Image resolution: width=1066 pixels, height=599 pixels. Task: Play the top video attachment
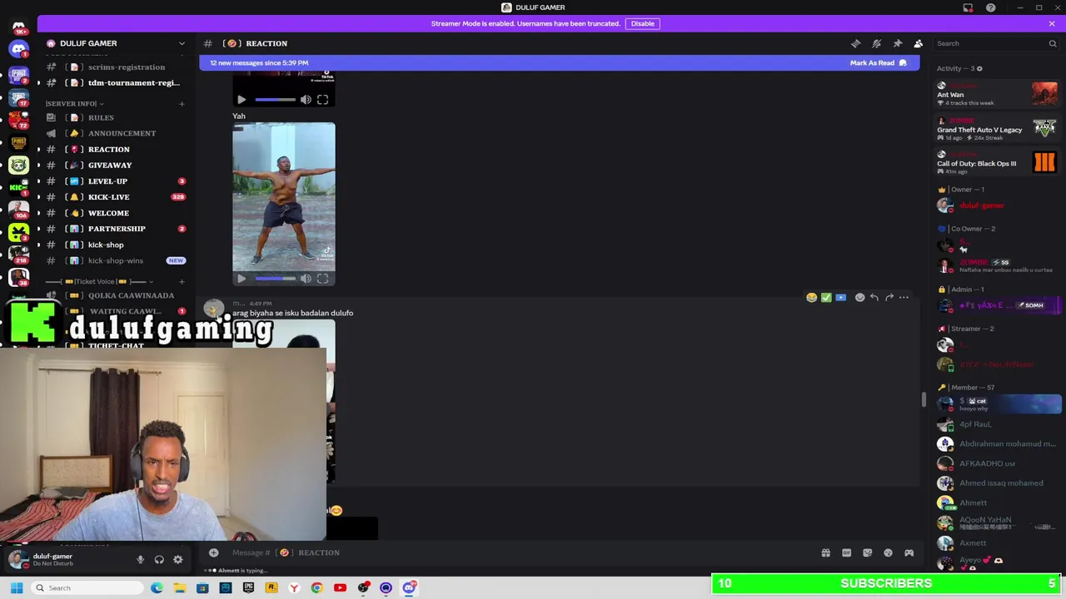[x=242, y=100]
